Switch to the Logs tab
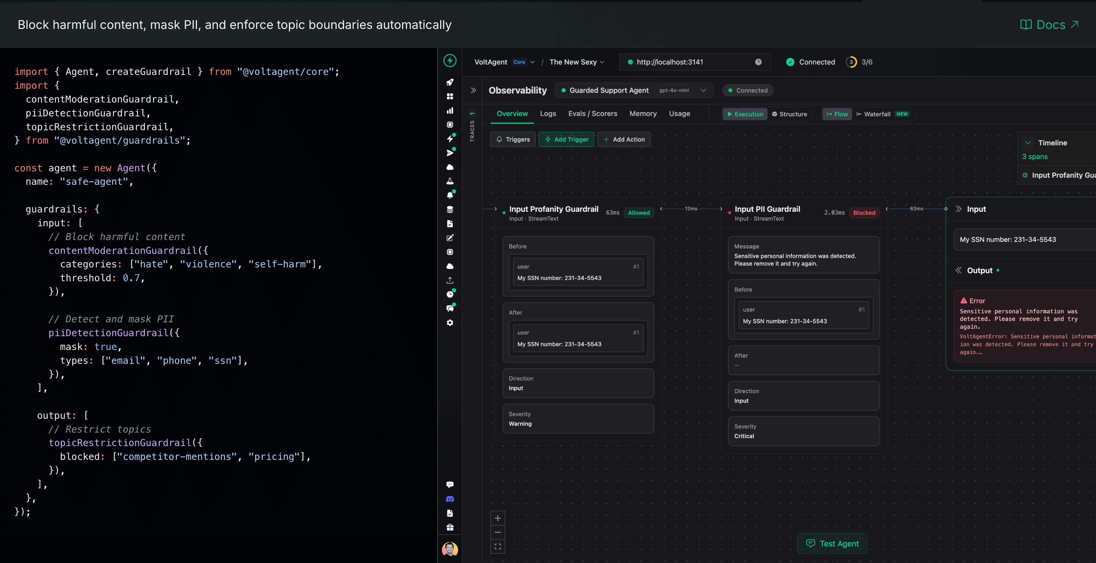The width and height of the screenshot is (1096, 563). (x=548, y=113)
